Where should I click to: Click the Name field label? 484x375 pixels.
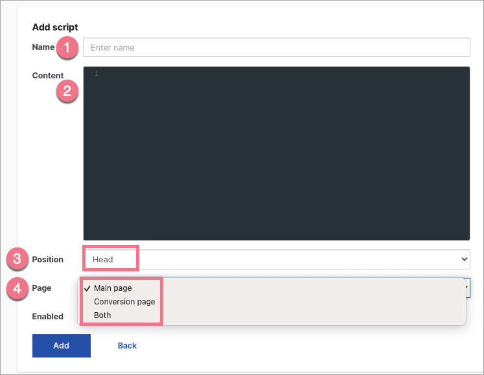43,47
